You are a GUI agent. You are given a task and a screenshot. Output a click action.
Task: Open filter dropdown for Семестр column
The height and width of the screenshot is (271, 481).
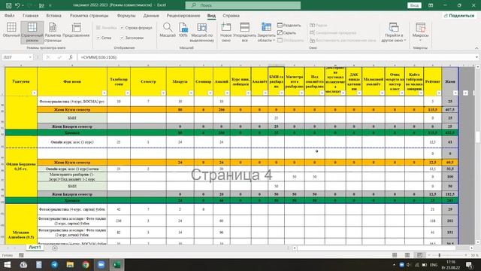tap(163, 93)
